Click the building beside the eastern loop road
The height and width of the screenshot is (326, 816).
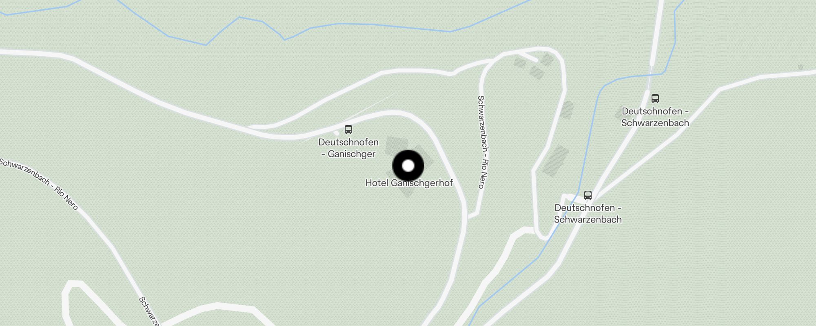click(x=567, y=110)
